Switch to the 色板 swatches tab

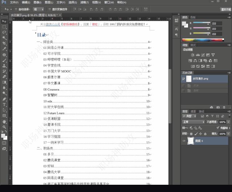tap(193, 17)
